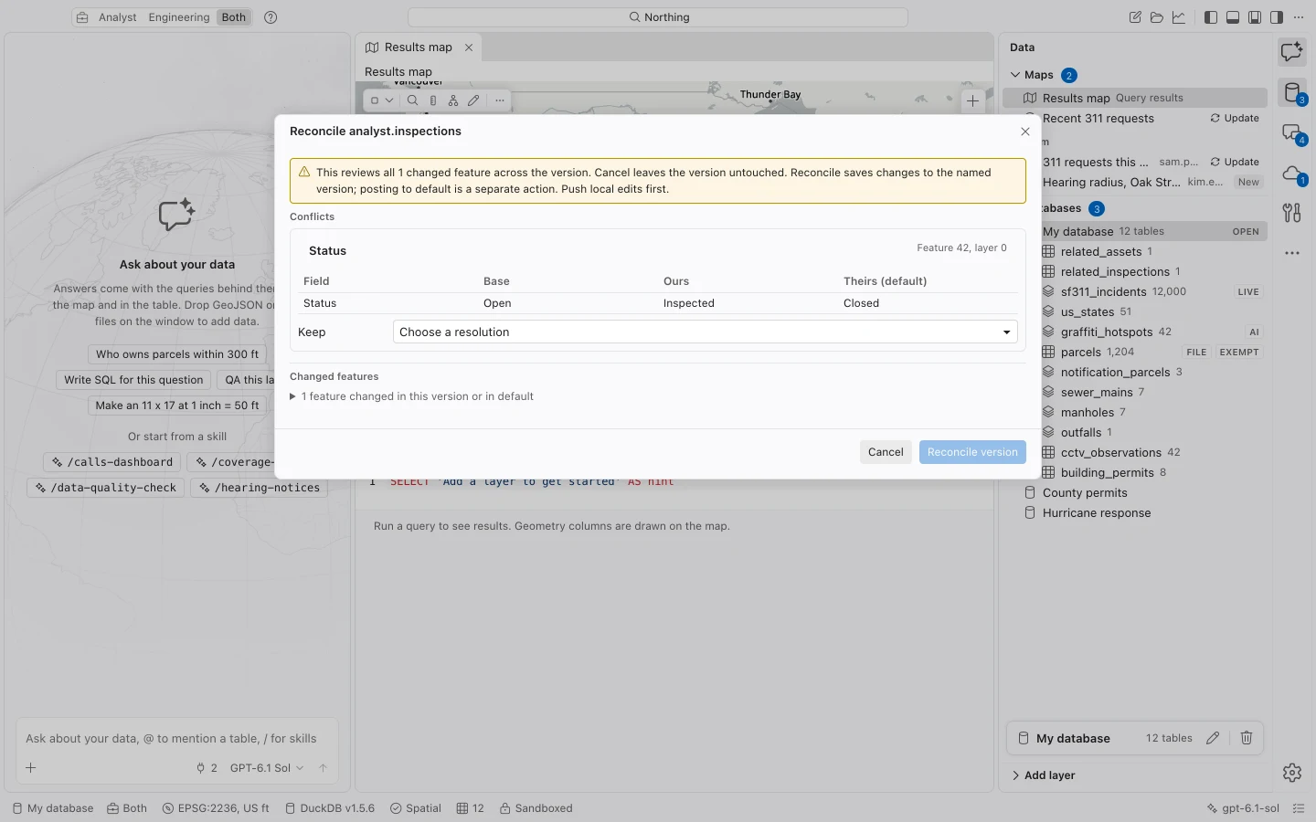Image resolution: width=1316 pixels, height=822 pixels.
Task: Click the map search magnifier tool
Action: click(412, 100)
